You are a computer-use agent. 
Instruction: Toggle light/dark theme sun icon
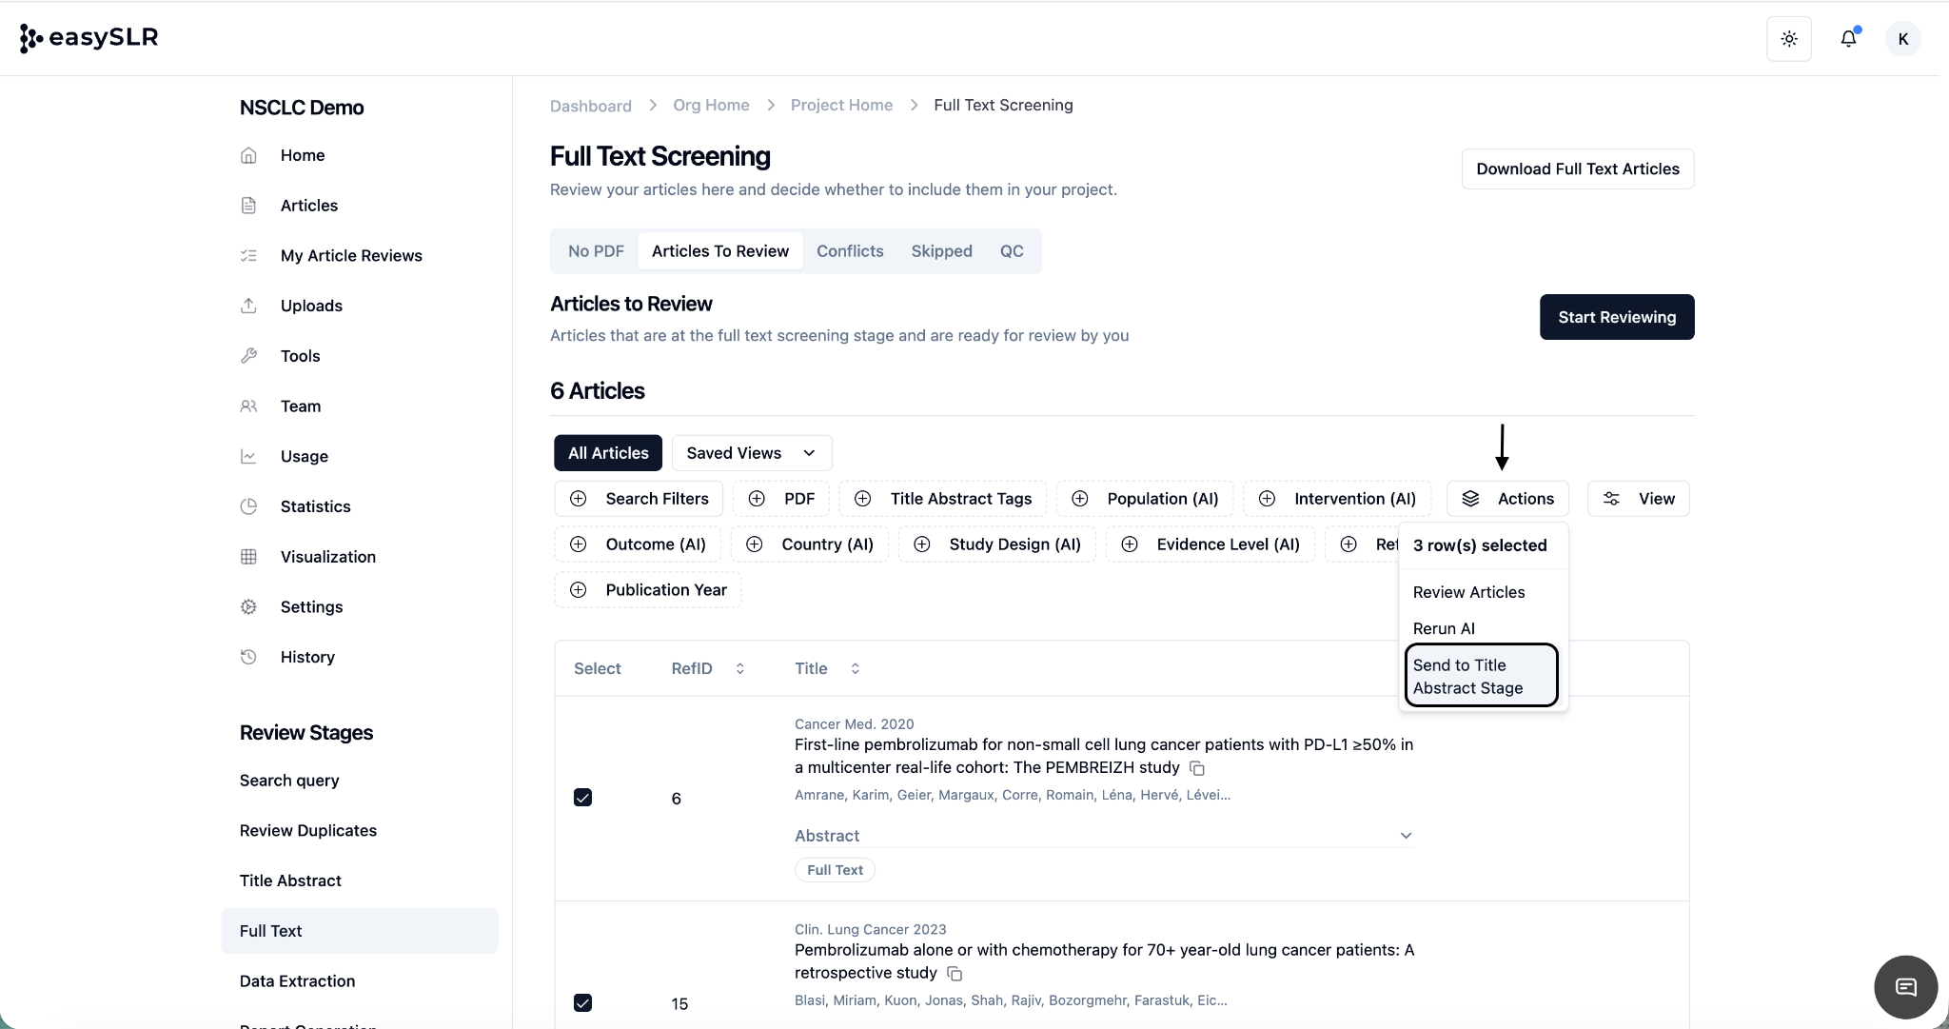click(x=1789, y=39)
